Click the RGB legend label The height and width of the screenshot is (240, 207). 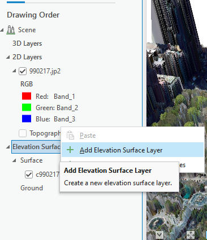[x=27, y=84]
